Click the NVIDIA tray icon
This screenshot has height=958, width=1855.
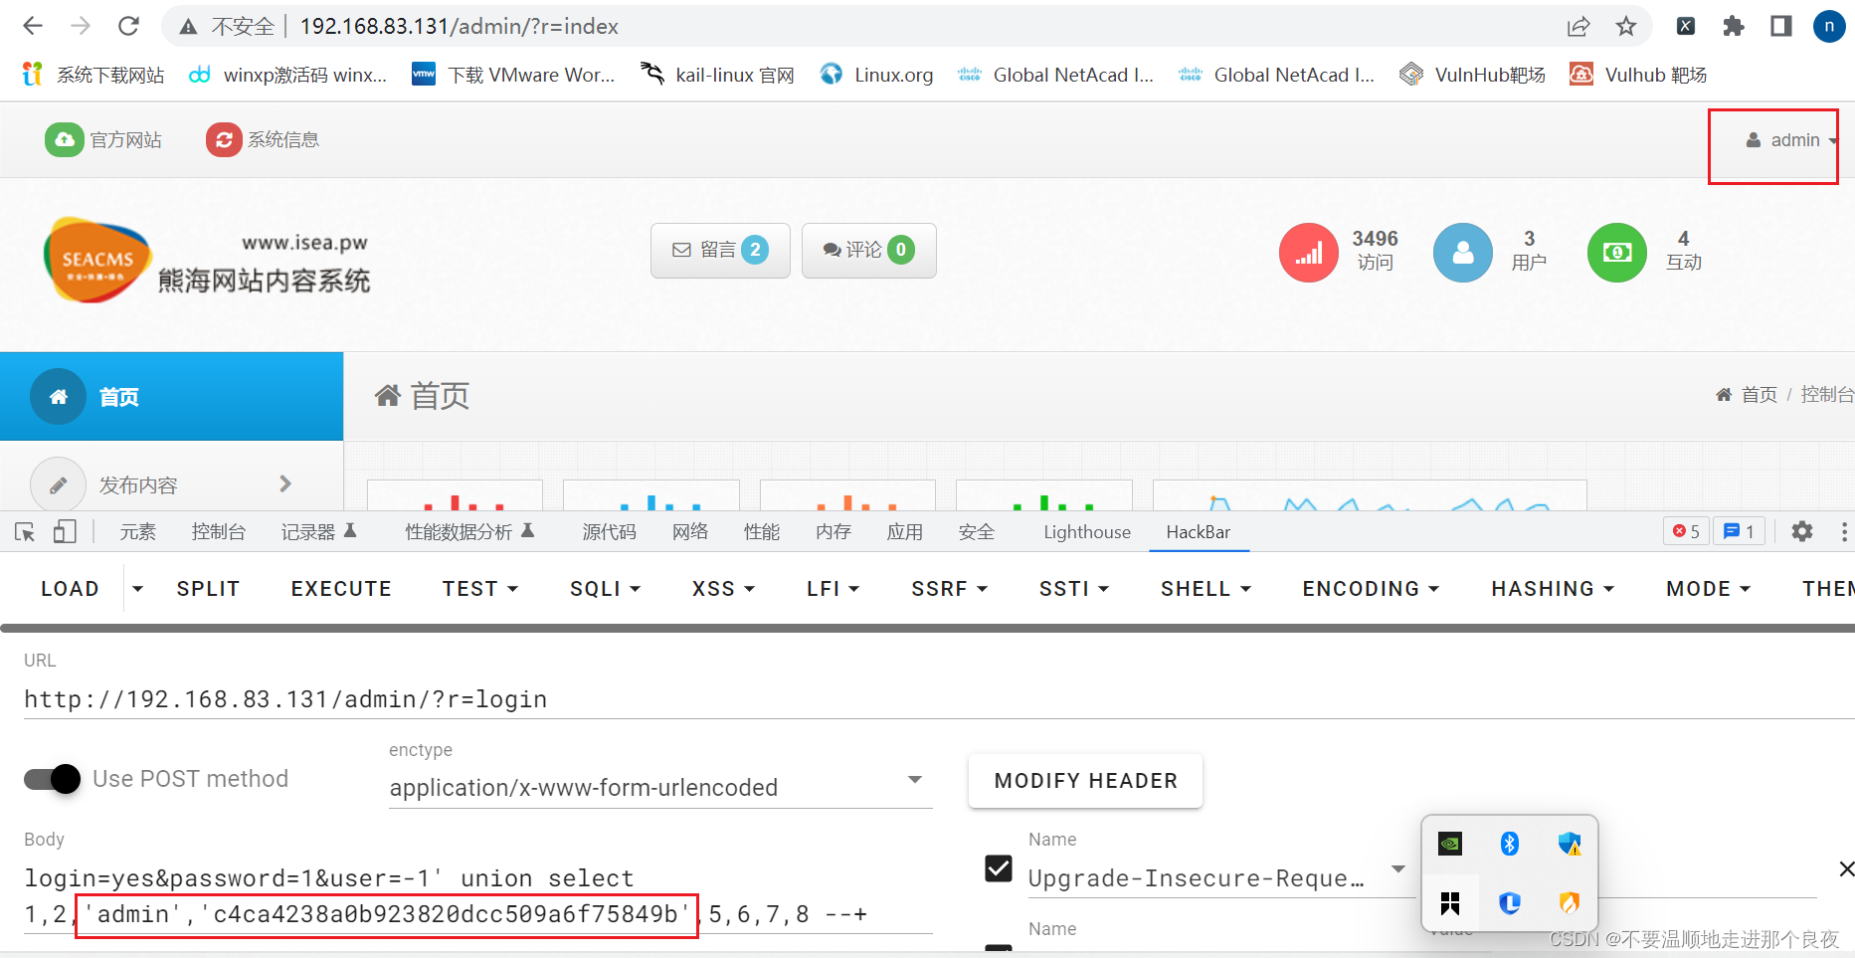(1450, 844)
